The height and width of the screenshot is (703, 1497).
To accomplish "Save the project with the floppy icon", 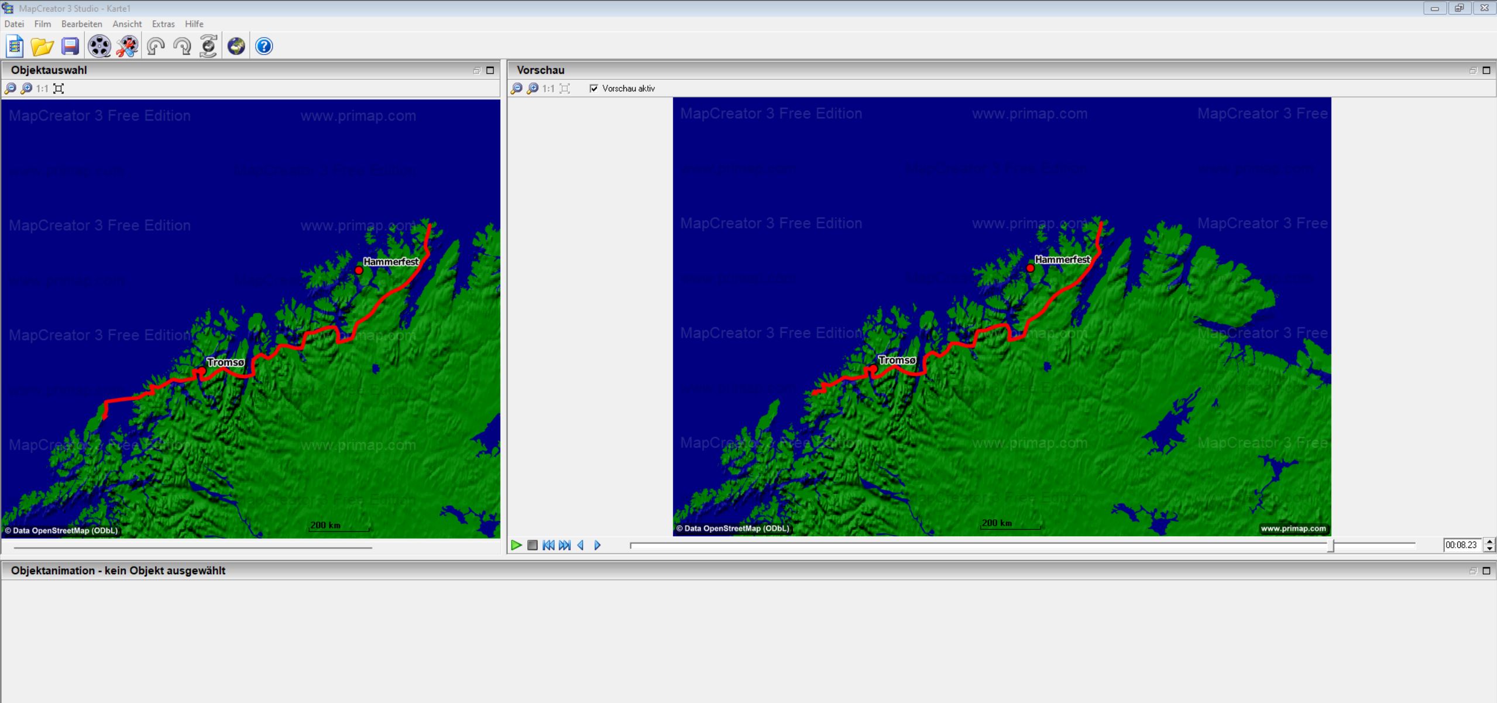I will pos(70,46).
